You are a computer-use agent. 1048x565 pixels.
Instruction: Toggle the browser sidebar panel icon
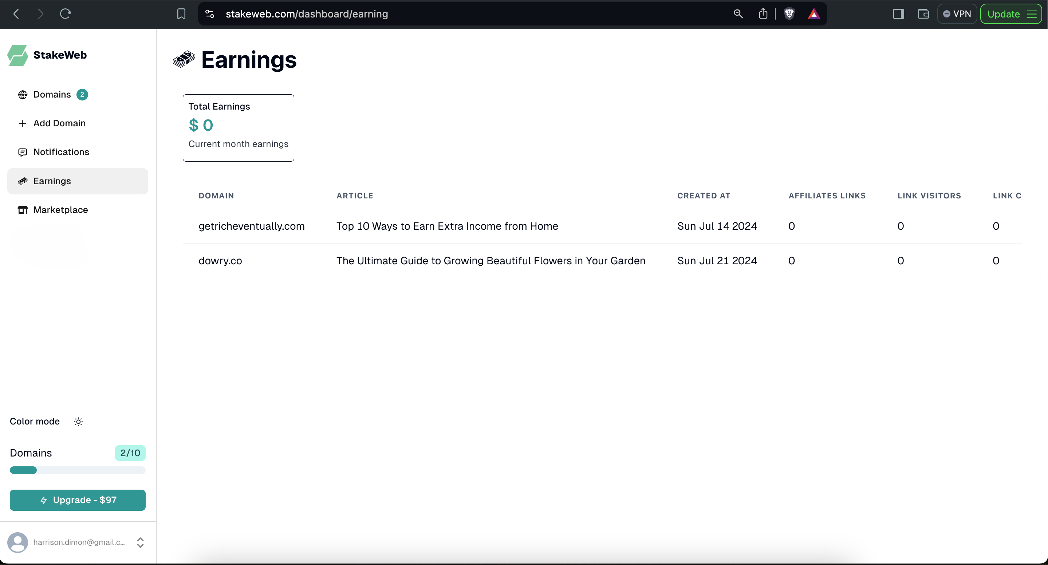[x=899, y=14]
